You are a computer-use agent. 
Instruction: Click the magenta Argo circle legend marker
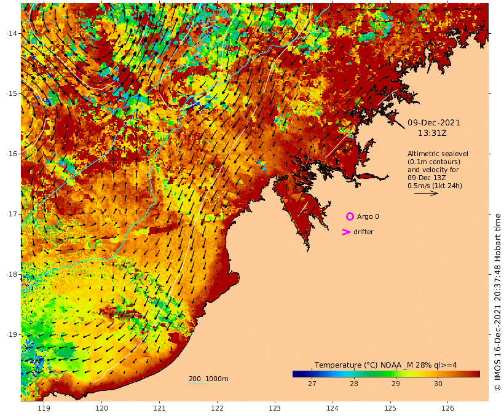tap(350, 217)
